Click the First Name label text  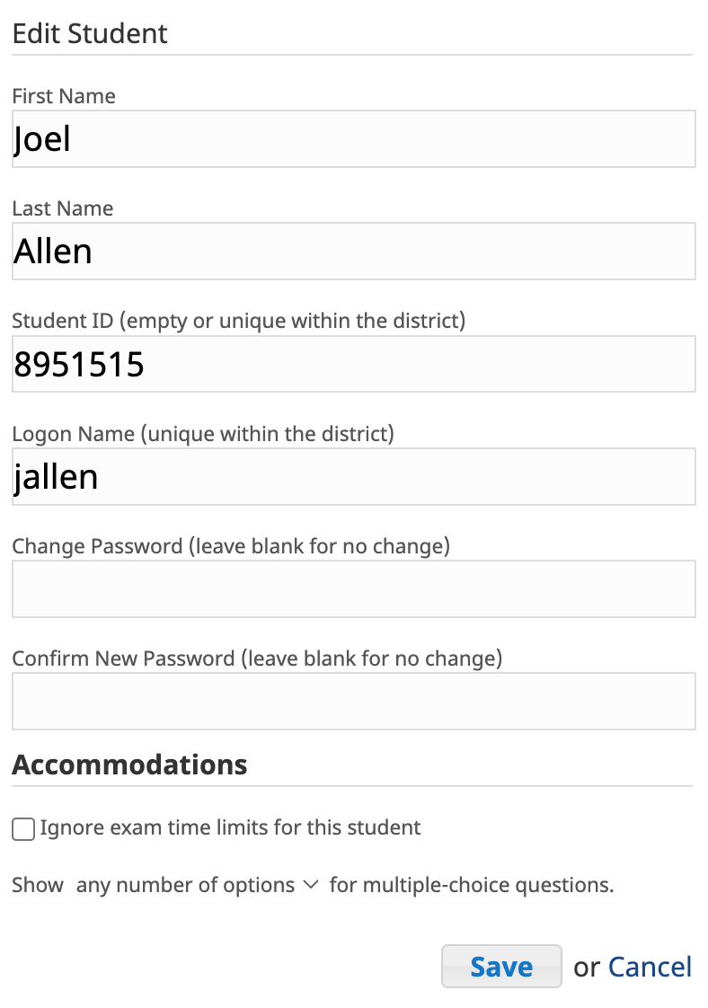64,96
